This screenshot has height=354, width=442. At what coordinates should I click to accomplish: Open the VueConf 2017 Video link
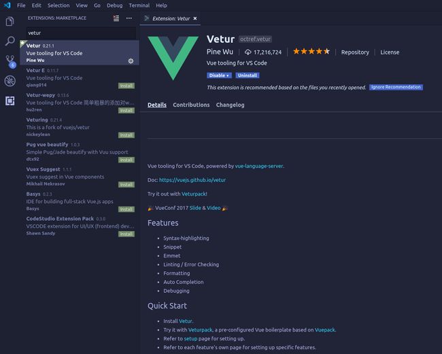coord(214,208)
